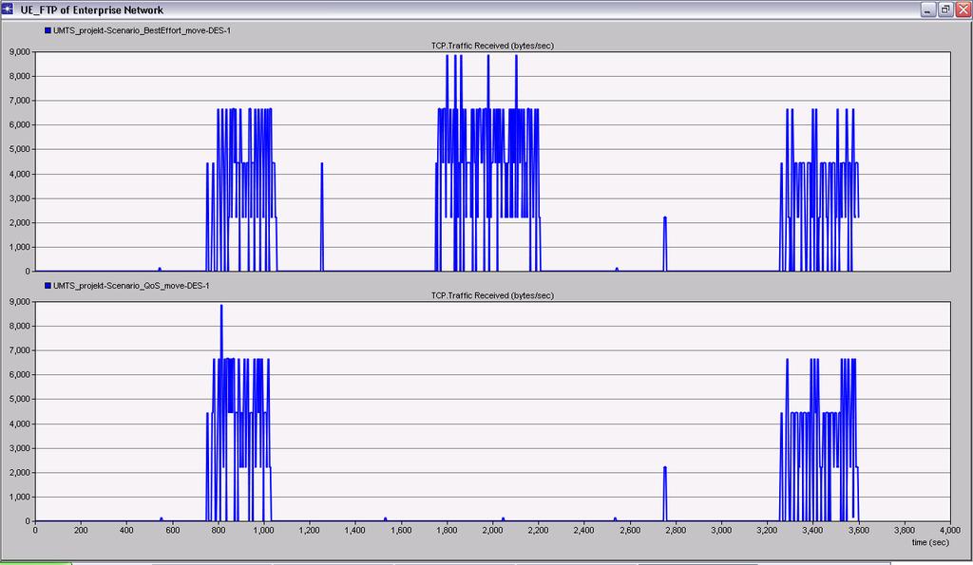Click the 3,000 y-axis label of QoS chart
Image resolution: width=973 pixels, height=565 pixels.
[19, 448]
